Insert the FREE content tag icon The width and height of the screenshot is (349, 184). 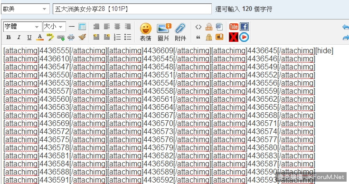click(209, 27)
